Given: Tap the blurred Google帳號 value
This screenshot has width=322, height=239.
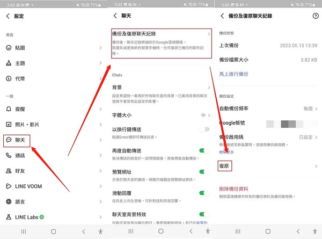Looking at the screenshot, I should pyautogui.click(x=291, y=124).
